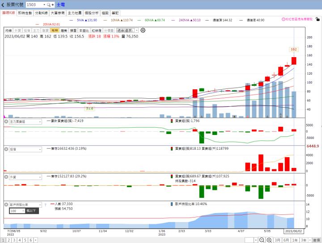
Task: Click the help question mark by 散戶持股比率
Action: pos(45,205)
